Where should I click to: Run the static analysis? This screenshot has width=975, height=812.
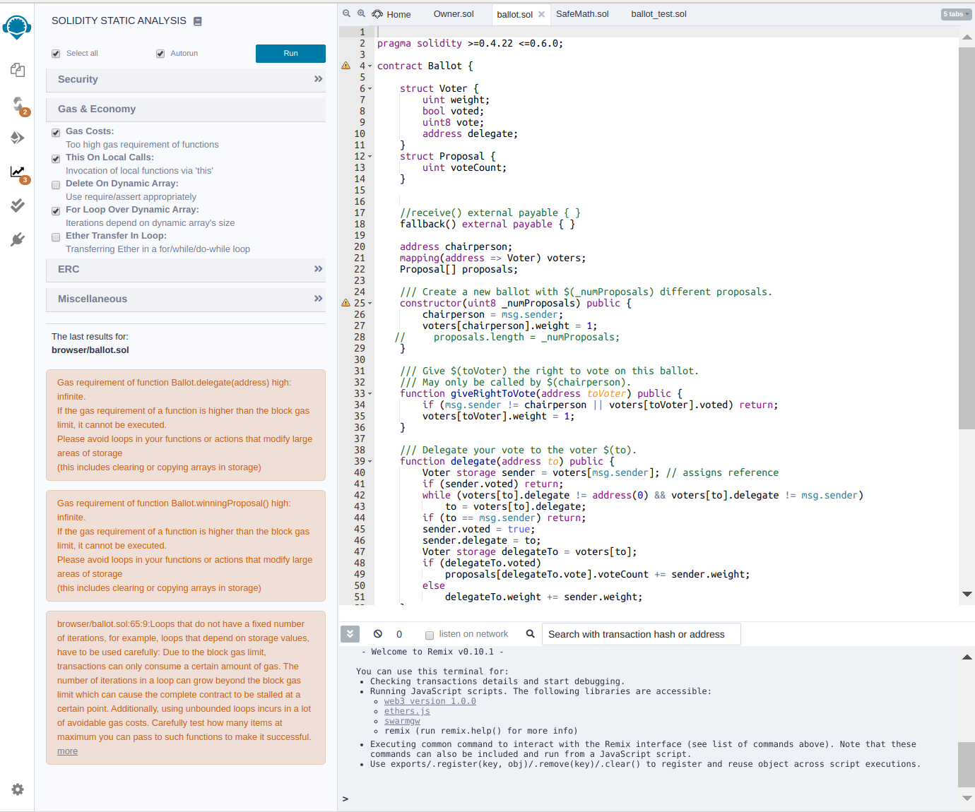[x=290, y=53]
